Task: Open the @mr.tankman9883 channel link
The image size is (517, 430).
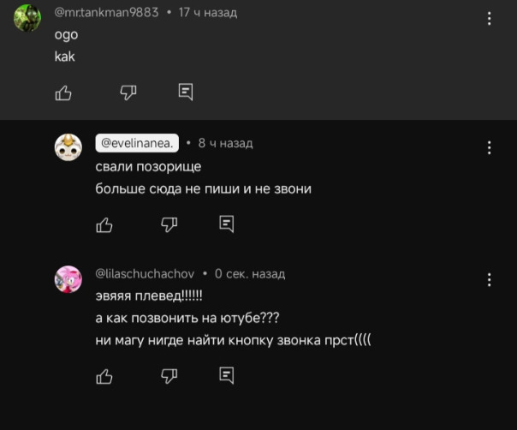Action: pyautogui.click(x=106, y=13)
